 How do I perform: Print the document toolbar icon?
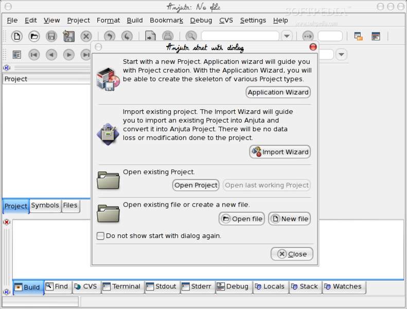coord(168,36)
